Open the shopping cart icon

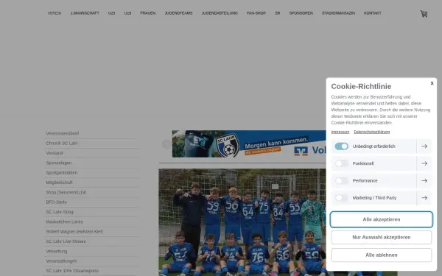click(424, 13)
